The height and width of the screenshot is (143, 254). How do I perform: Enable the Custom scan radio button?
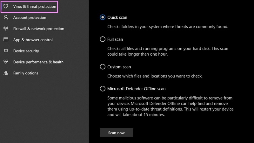[103, 67]
